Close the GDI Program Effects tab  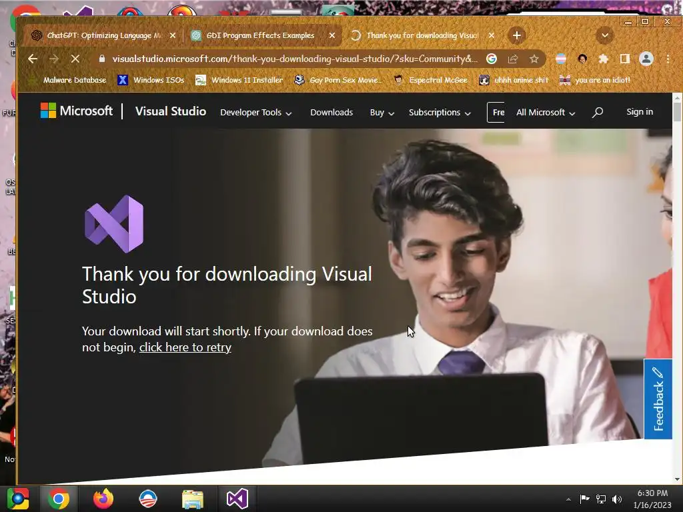pyautogui.click(x=332, y=35)
